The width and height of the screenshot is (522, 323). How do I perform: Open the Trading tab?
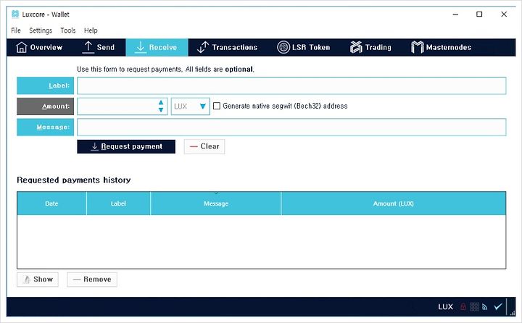click(x=370, y=47)
